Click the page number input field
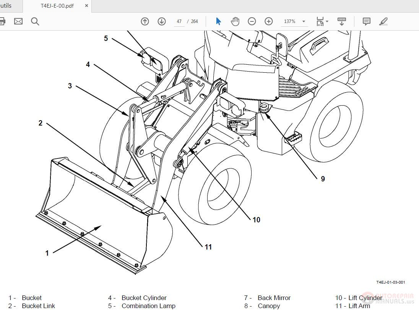 (x=179, y=21)
